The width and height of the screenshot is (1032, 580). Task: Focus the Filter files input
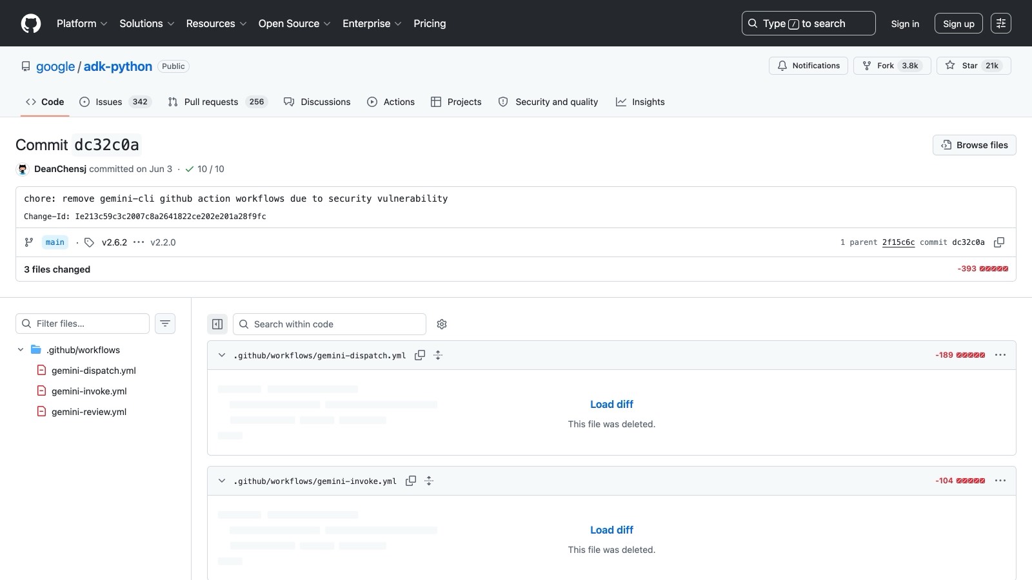tap(83, 324)
